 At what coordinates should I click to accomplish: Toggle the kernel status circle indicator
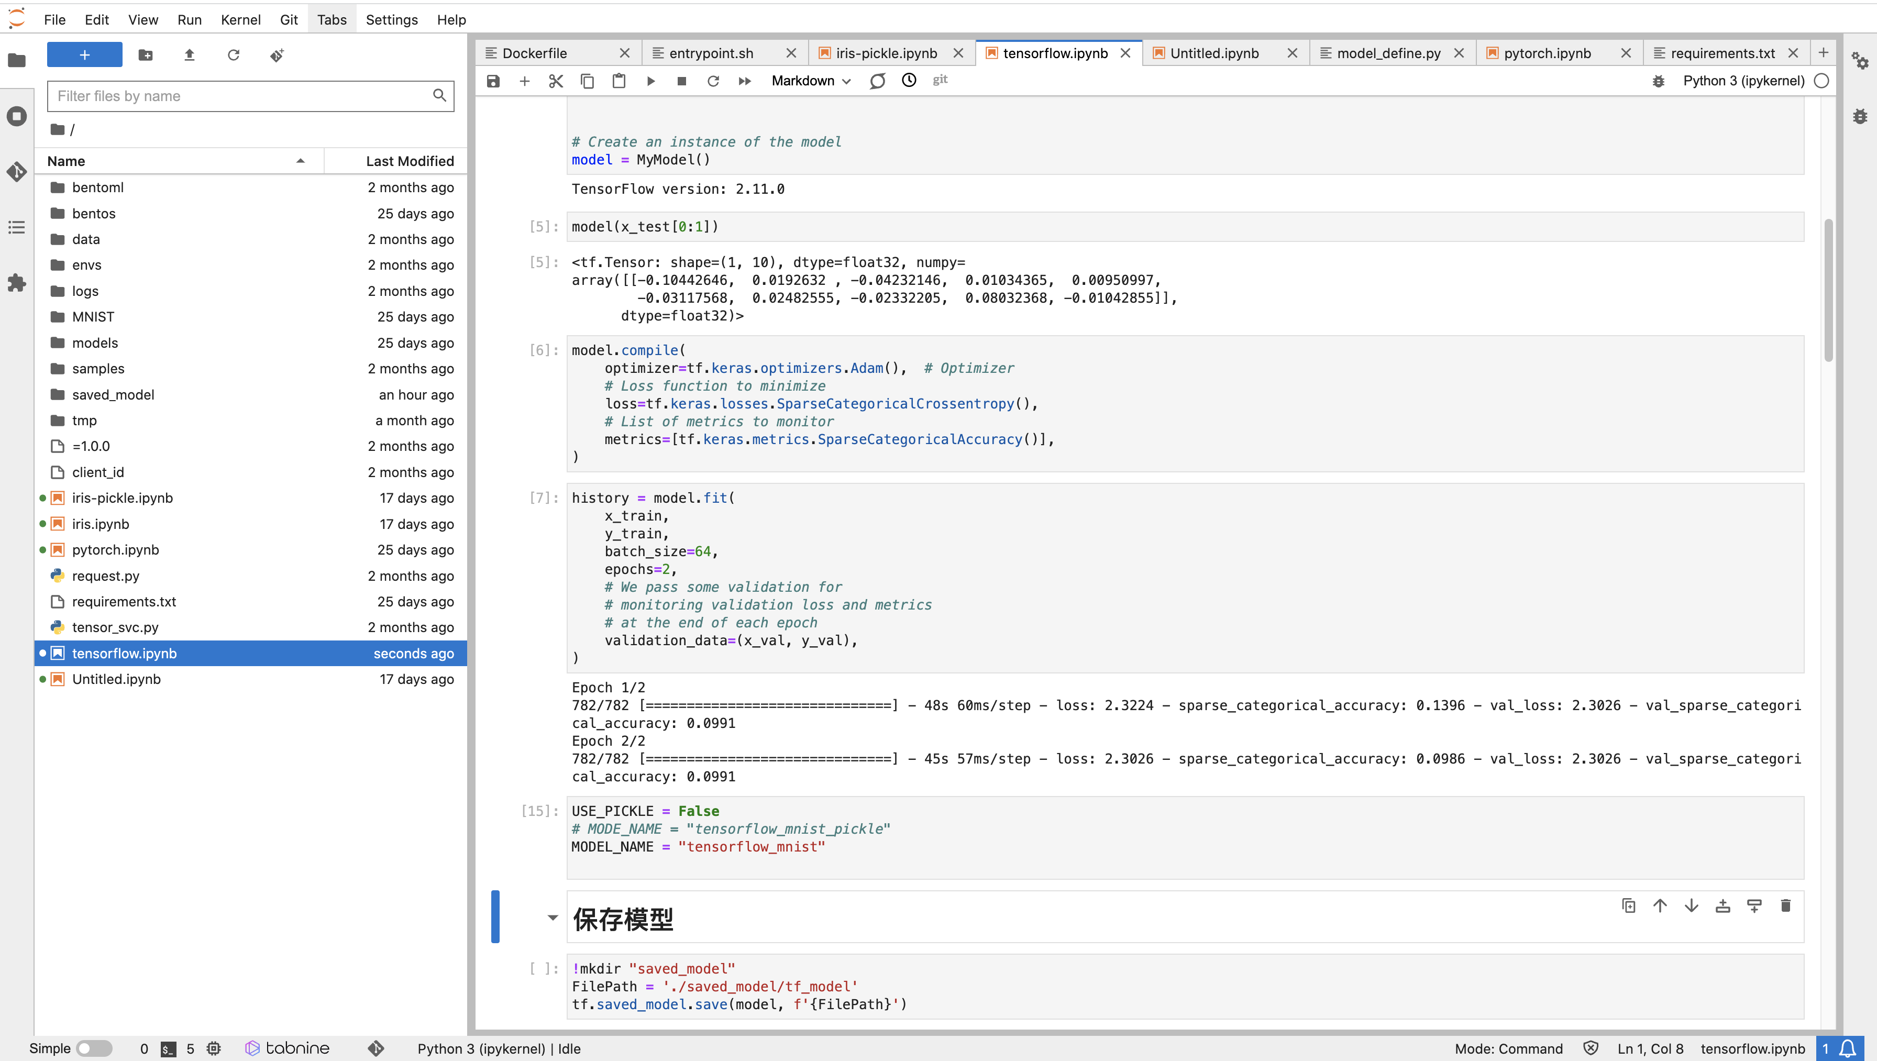coord(1821,81)
